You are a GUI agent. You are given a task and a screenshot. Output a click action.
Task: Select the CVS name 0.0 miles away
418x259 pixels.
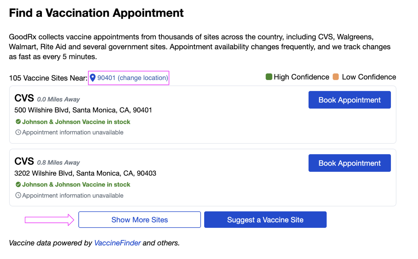pos(24,98)
